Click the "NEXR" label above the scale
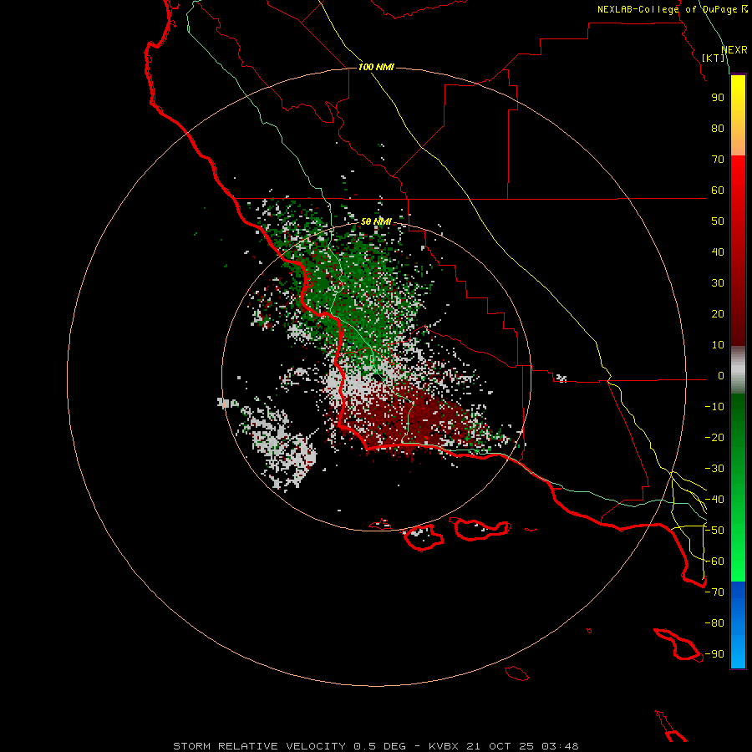The height and width of the screenshot is (752, 752). (734, 50)
